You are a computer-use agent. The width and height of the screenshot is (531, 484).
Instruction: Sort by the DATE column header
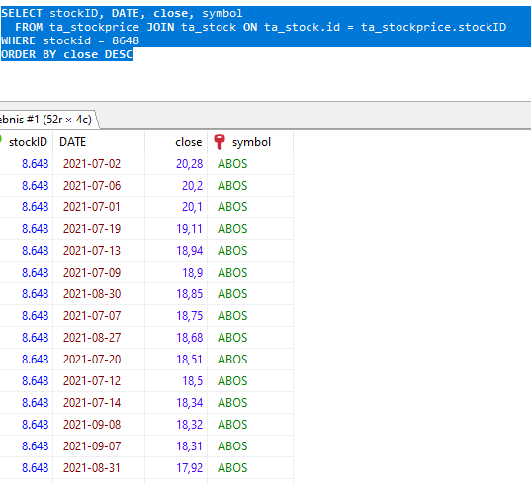pos(99,142)
